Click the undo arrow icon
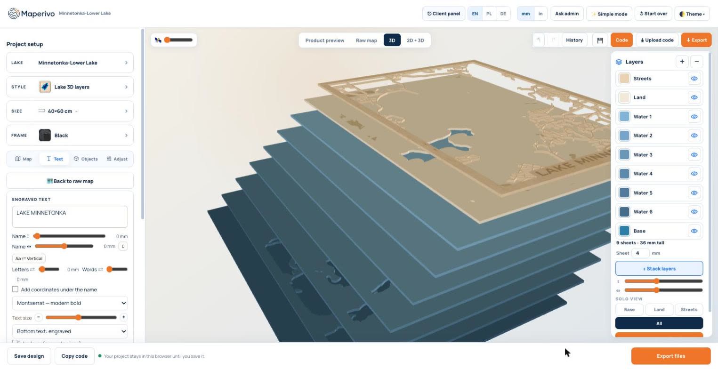 [539, 40]
